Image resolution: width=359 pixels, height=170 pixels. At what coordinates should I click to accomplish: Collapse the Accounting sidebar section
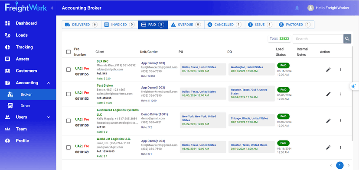(49, 83)
